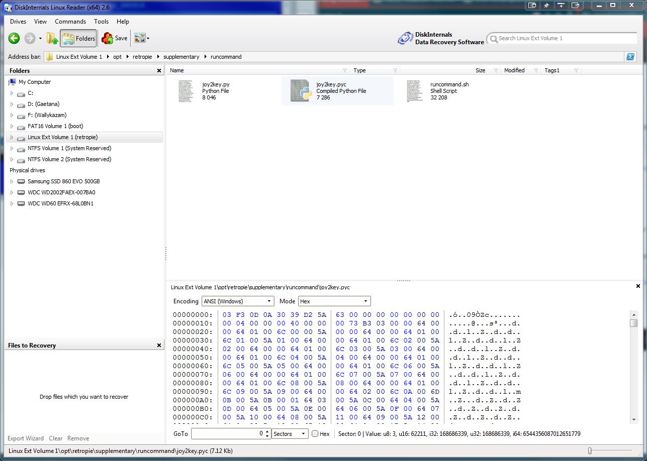Open the Encoding ANSI (Windows) dropdown
647x461 pixels.
click(x=238, y=301)
